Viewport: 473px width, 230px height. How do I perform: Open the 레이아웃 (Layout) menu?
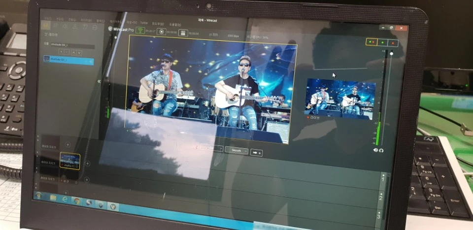(115, 21)
